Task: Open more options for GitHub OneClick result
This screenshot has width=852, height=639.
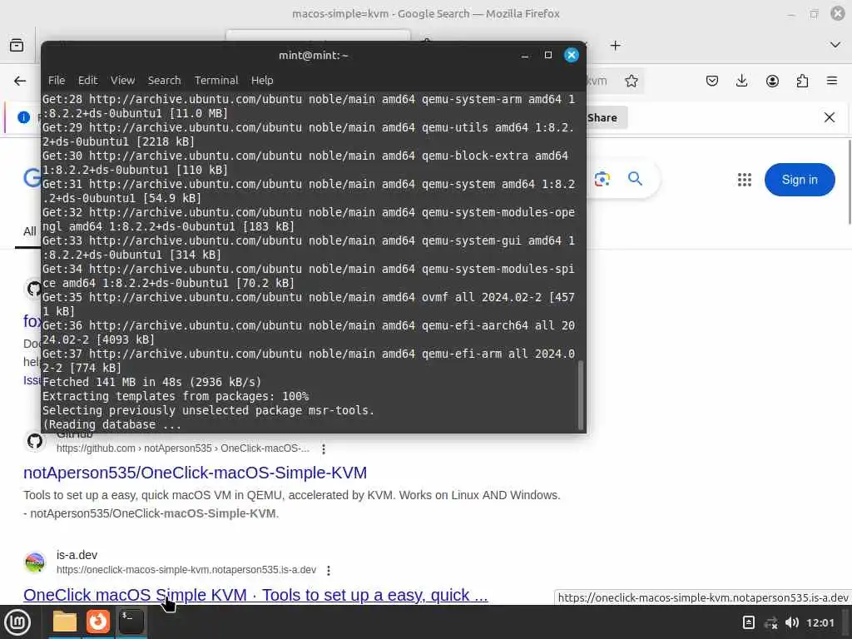Action: (x=324, y=448)
